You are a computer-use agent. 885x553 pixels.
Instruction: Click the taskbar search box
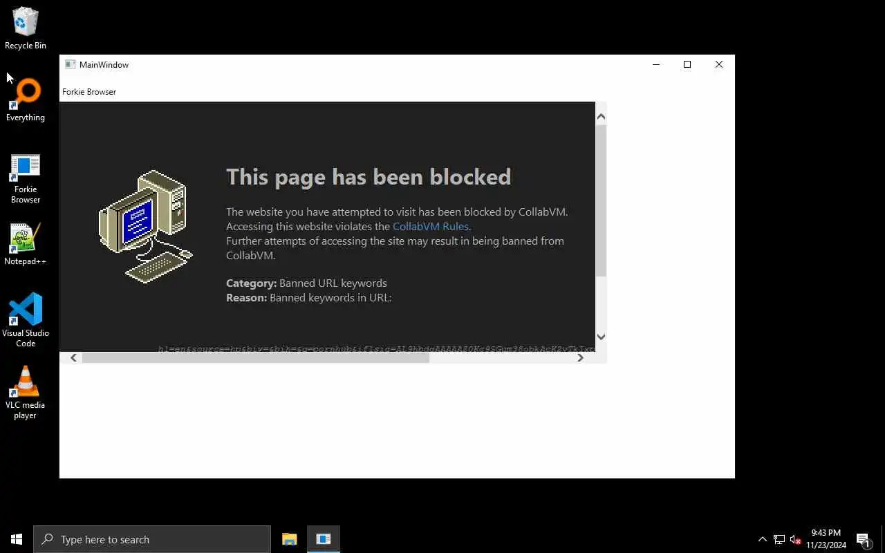152,539
